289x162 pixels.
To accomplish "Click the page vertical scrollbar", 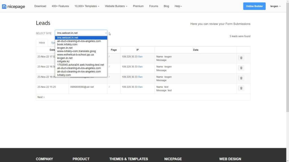I will tap(287, 56).
